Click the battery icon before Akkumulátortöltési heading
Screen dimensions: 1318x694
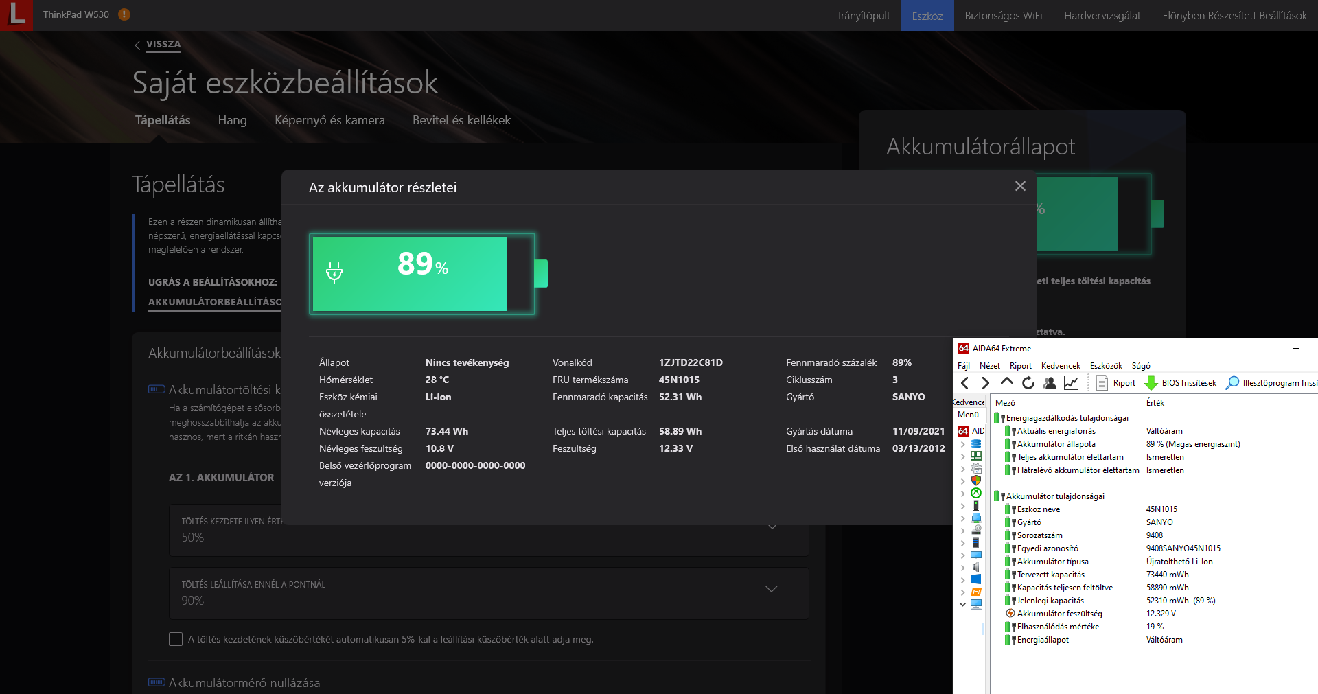pos(157,389)
